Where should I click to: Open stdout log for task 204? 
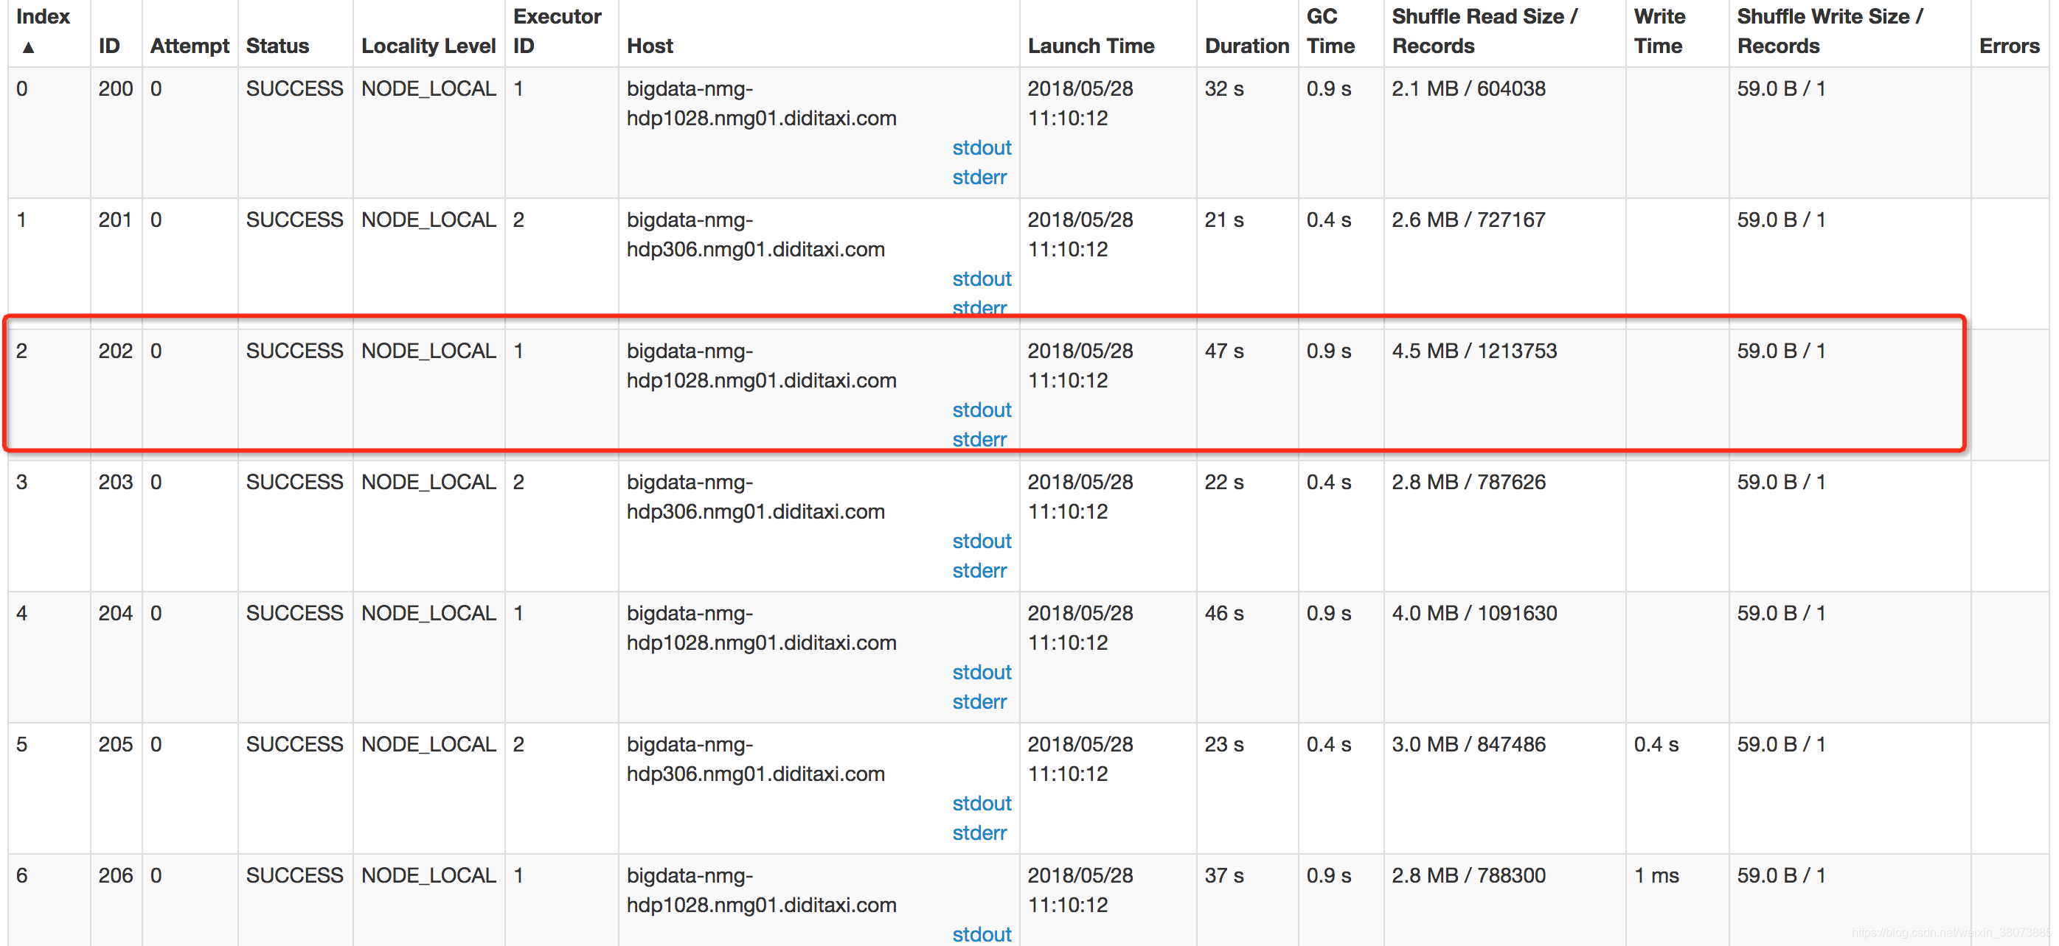(x=982, y=672)
